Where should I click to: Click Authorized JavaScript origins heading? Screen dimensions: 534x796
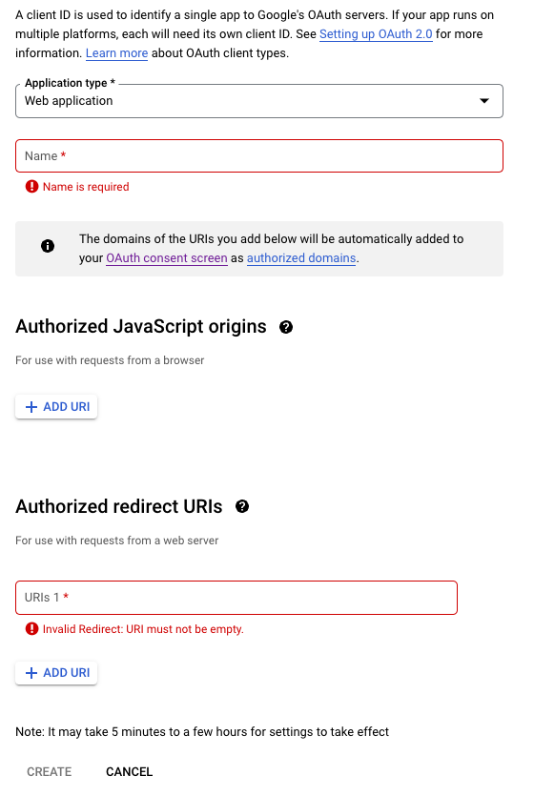[141, 326]
